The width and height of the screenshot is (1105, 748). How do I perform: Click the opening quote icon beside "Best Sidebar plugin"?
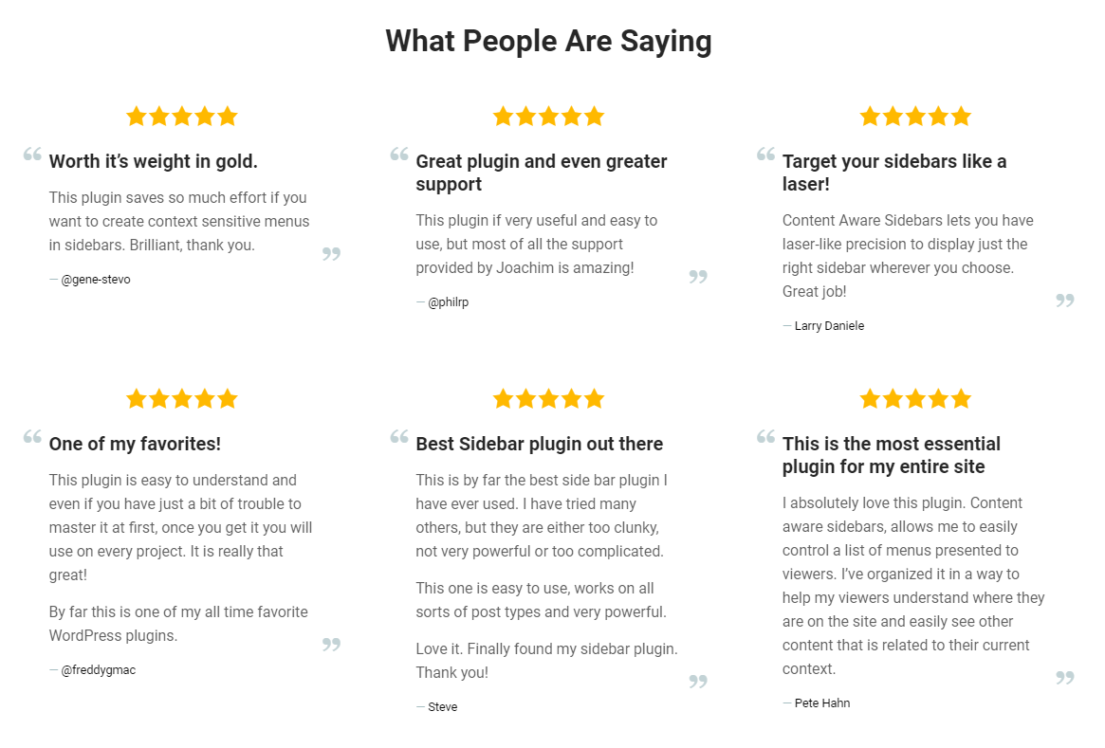point(399,437)
